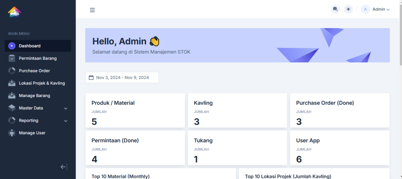Select Dashboard in main menu

tap(30, 46)
